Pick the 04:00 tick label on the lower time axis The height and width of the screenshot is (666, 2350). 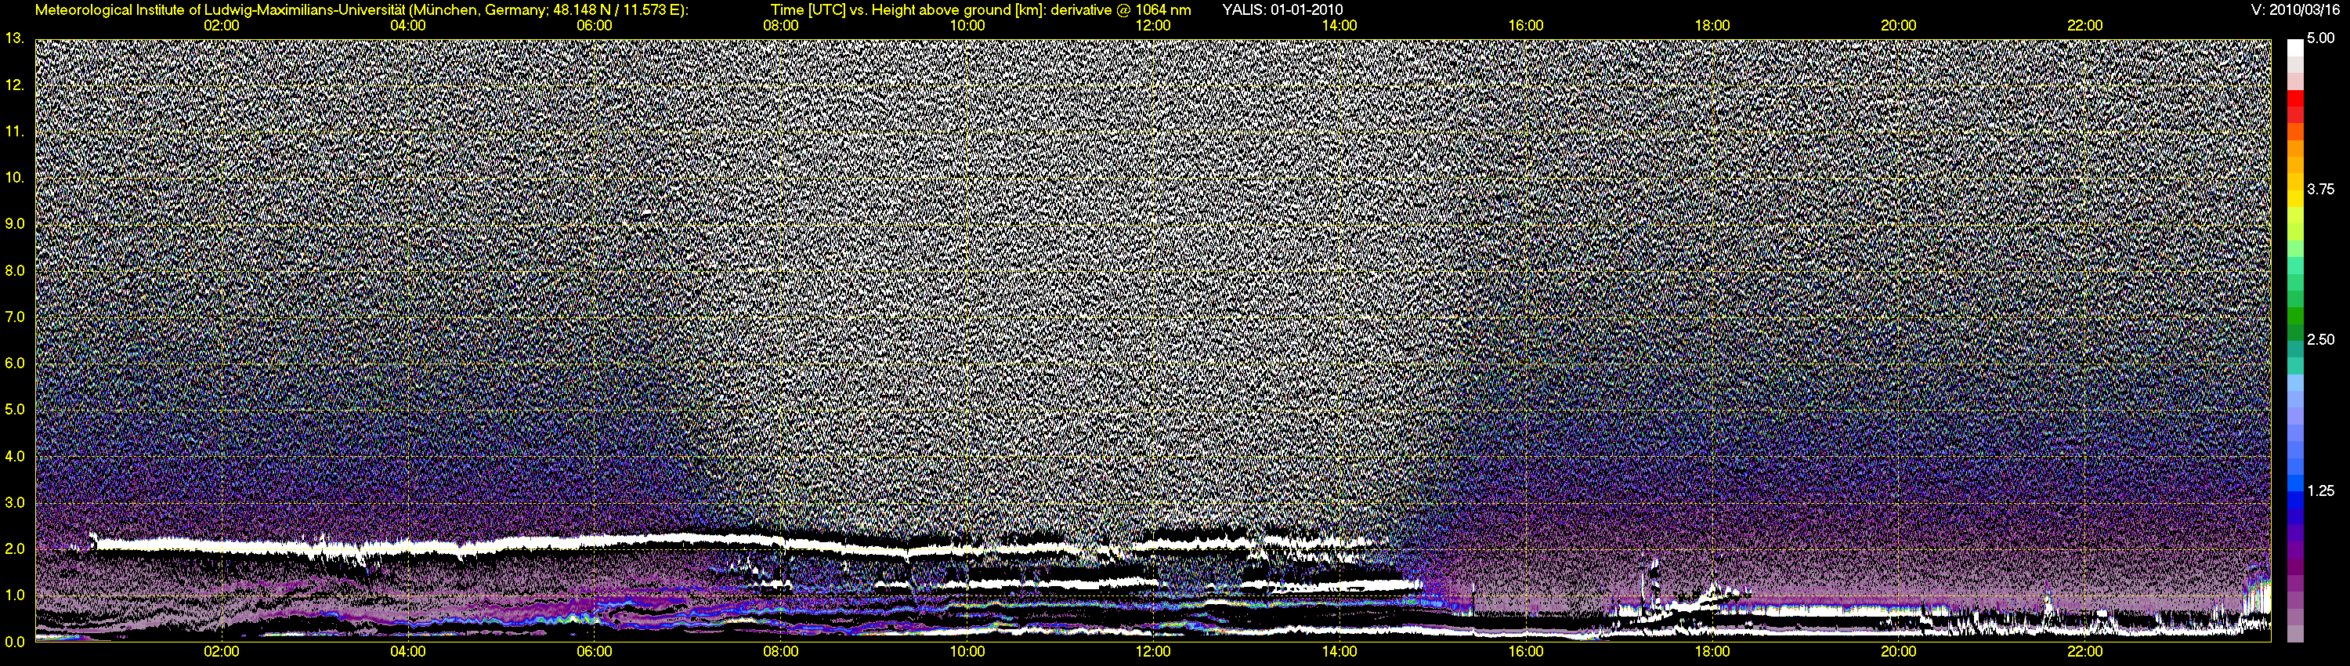click(407, 653)
